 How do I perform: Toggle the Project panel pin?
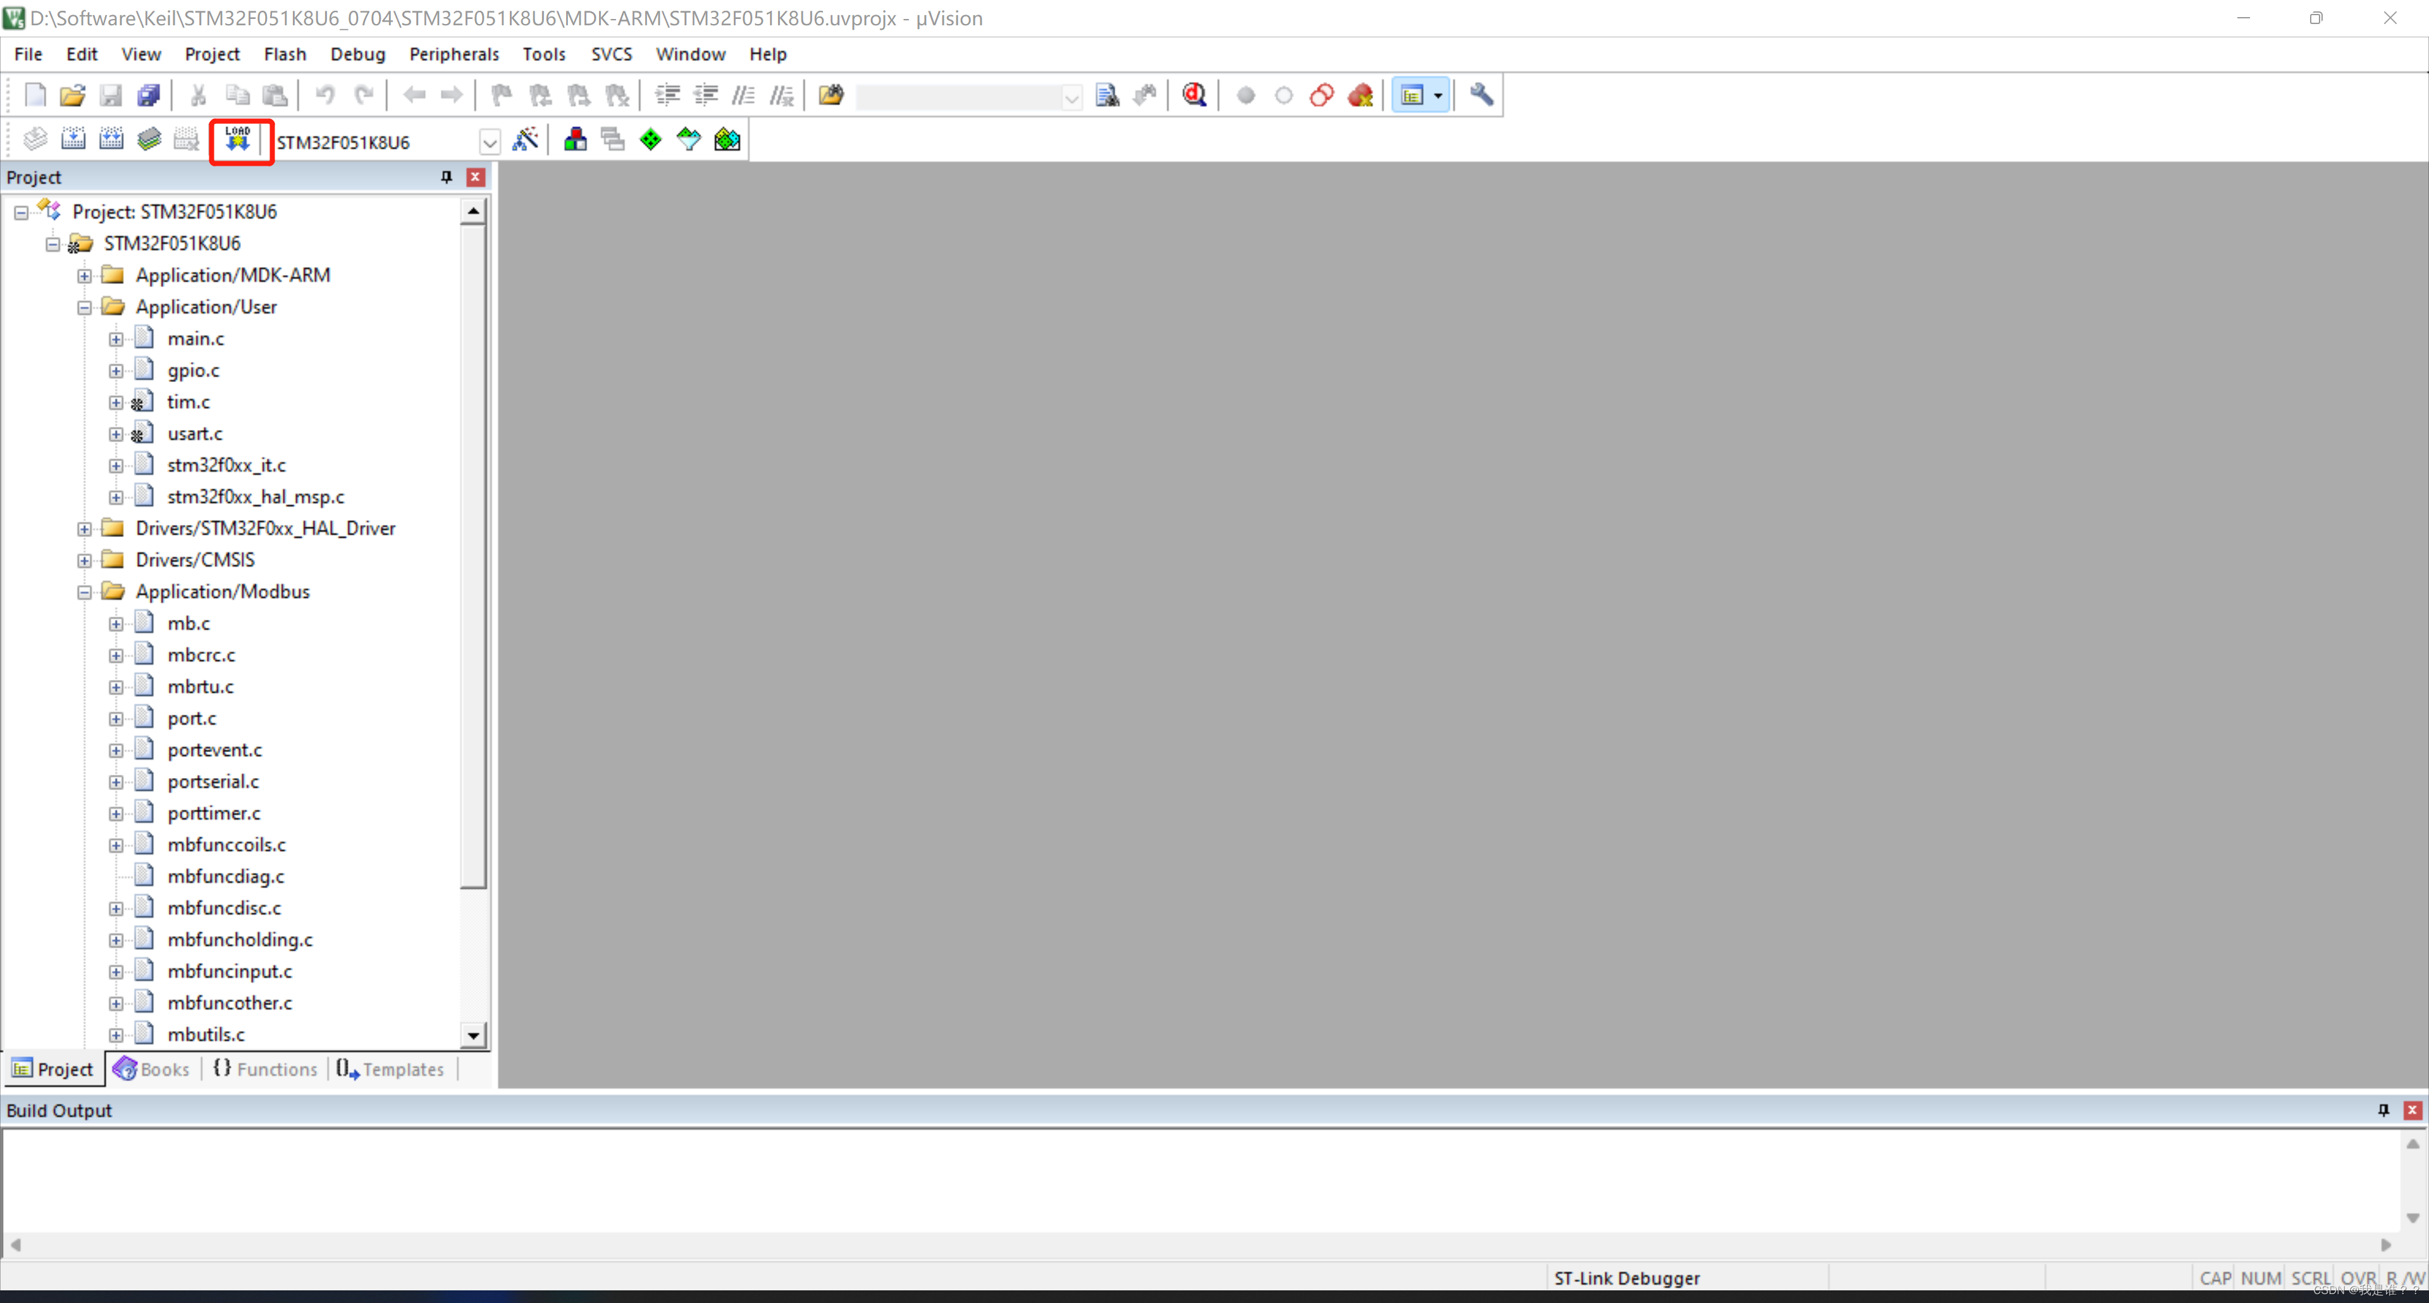click(x=446, y=177)
